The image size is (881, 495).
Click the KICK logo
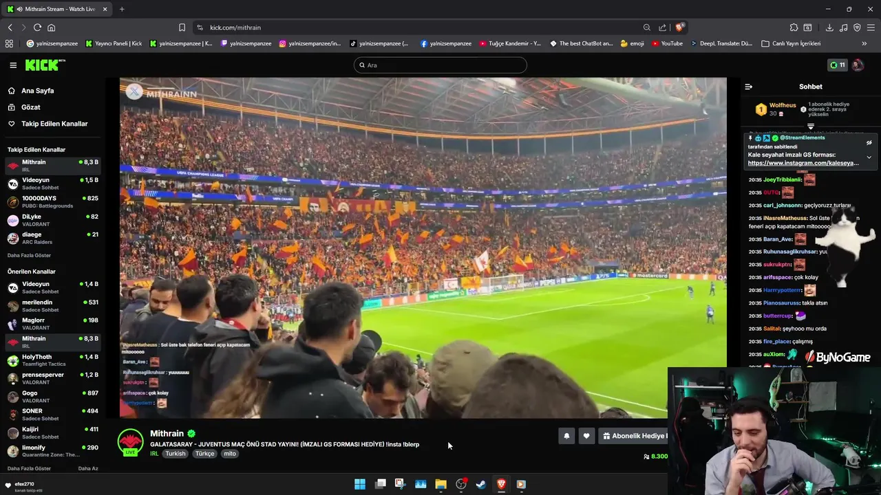(45, 65)
